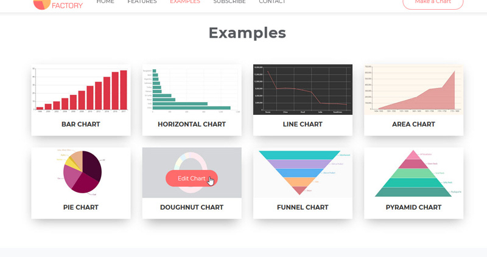The image size is (487, 257).
Task: Open the pie chart thumbnail
Action: [x=81, y=173]
